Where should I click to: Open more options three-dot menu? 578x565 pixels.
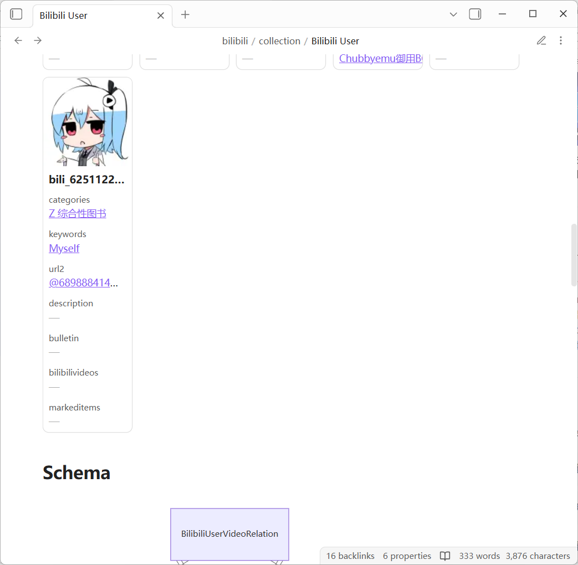pos(561,40)
